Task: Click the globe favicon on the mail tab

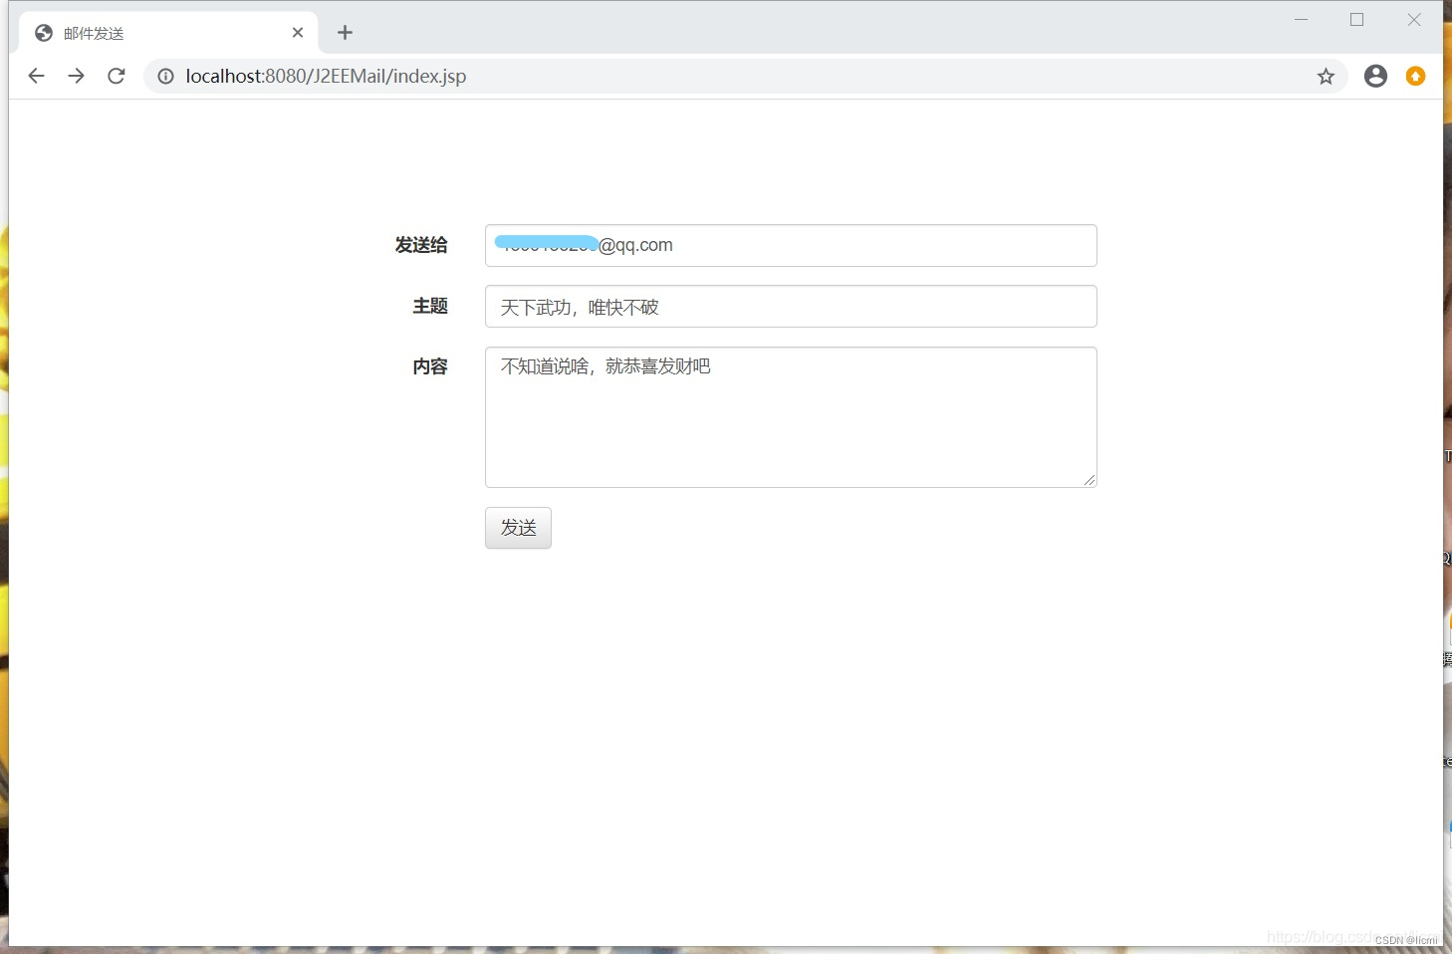Action: (43, 32)
